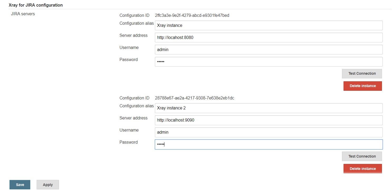Click the 'Xray instance' configuration alias field
The height and width of the screenshot is (191, 392).
click(269, 26)
